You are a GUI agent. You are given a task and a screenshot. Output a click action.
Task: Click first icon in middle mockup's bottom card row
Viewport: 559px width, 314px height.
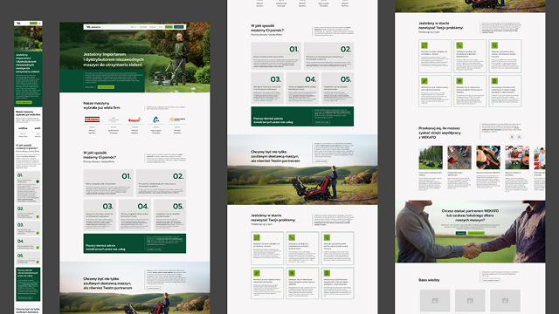coord(257,273)
